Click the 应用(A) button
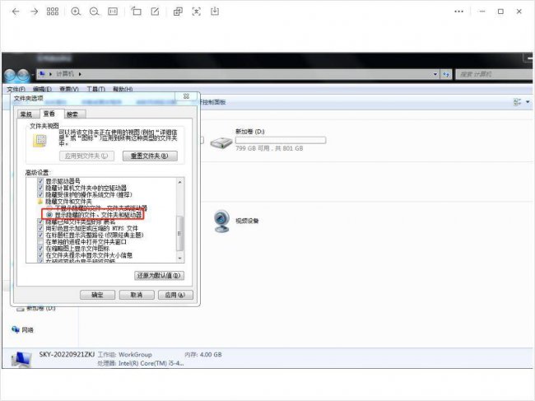Image resolution: width=535 pixels, height=401 pixels. pyautogui.click(x=175, y=295)
